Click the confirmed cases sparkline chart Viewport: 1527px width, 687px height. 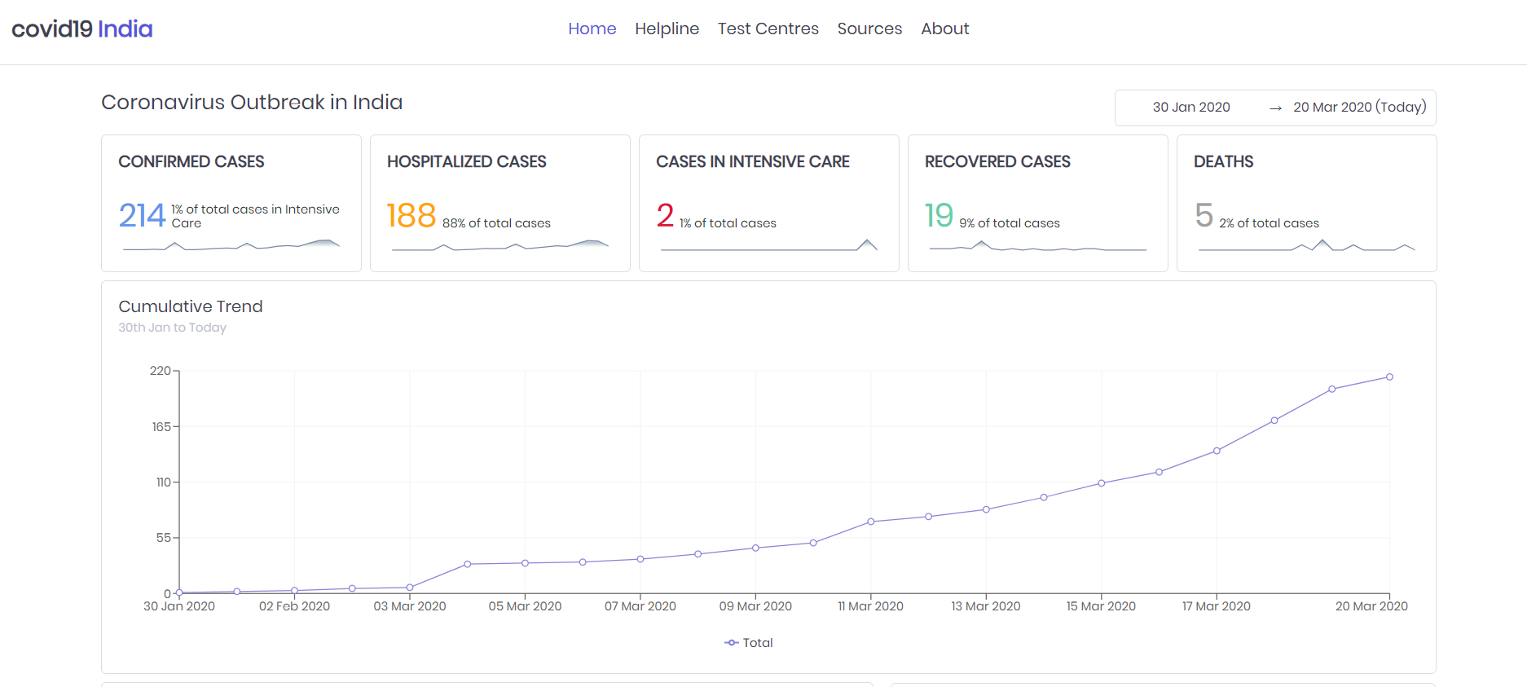coord(231,244)
